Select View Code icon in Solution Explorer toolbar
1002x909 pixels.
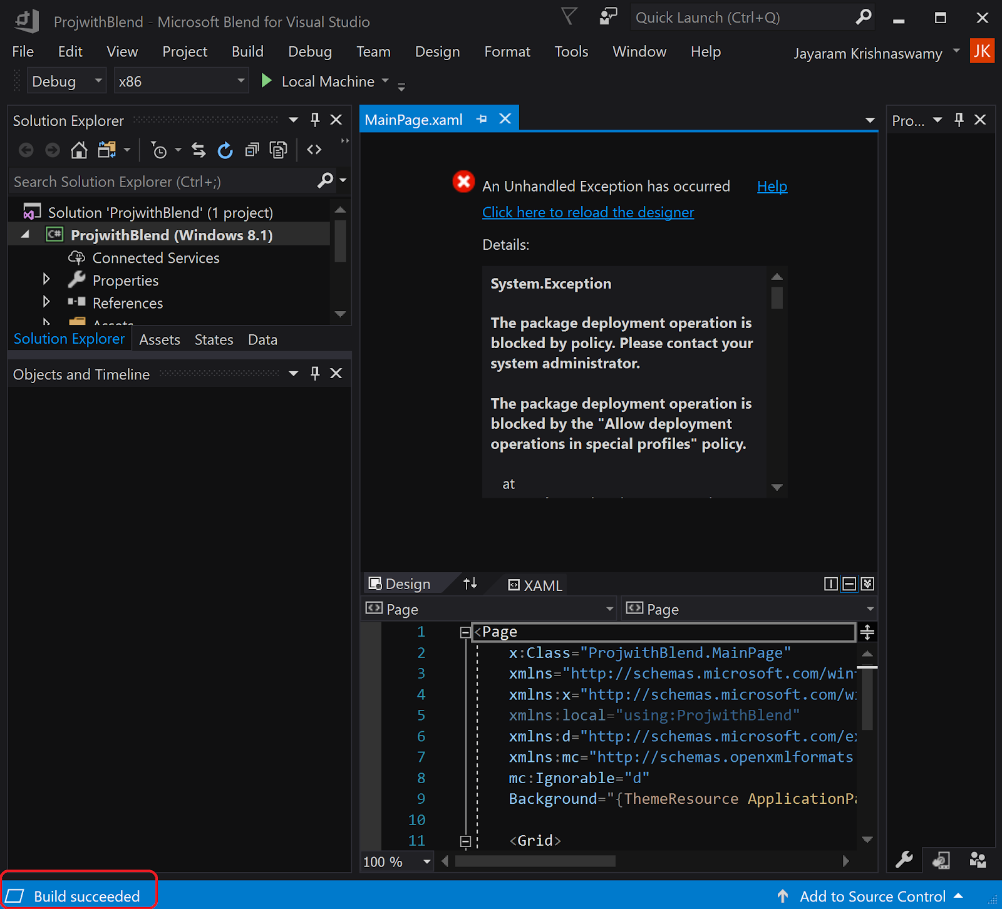(314, 150)
